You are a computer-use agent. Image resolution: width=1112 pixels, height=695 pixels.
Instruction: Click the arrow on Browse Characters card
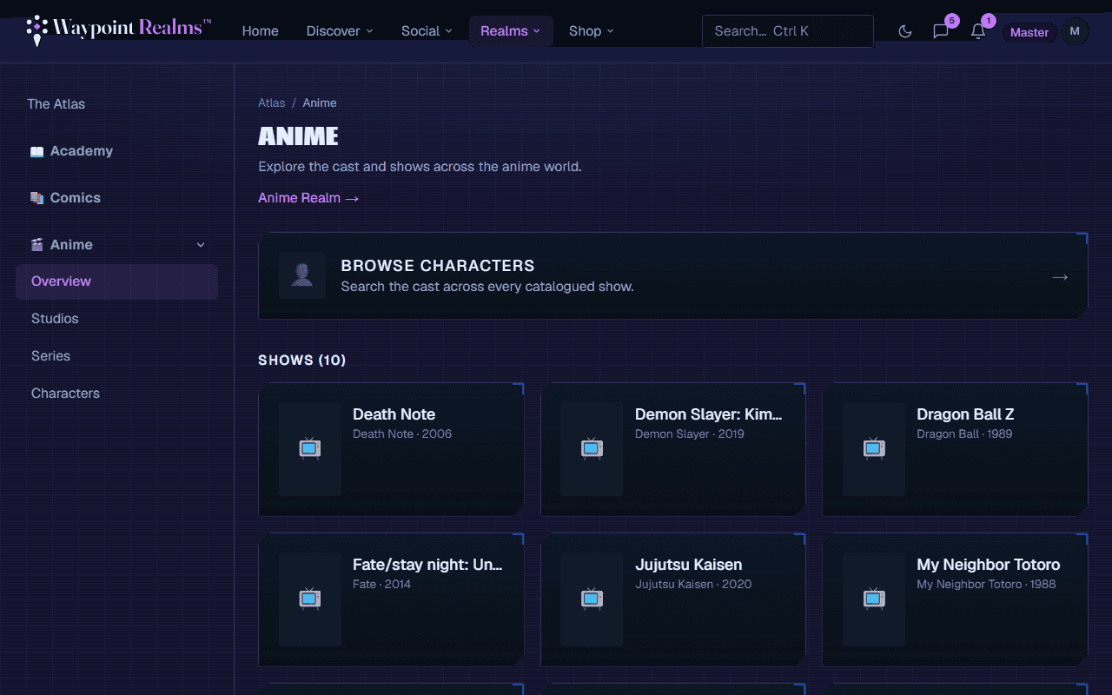[x=1060, y=277]
